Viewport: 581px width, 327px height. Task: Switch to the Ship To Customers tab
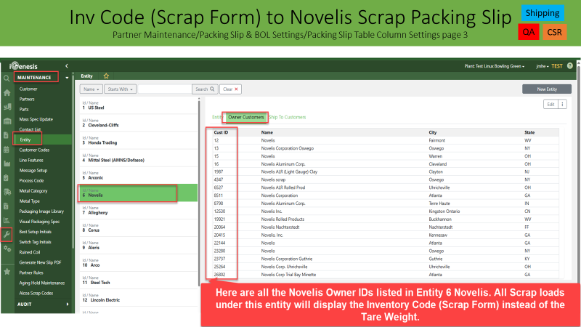click(x=288, y=117)
